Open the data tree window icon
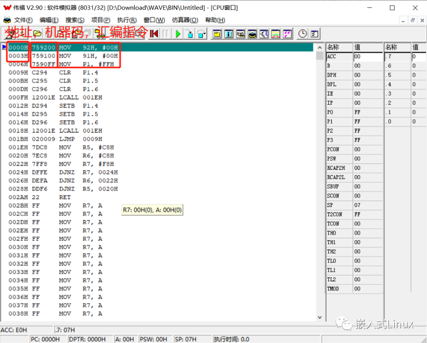Screen dimensions: 427x343 click(264, 34)
